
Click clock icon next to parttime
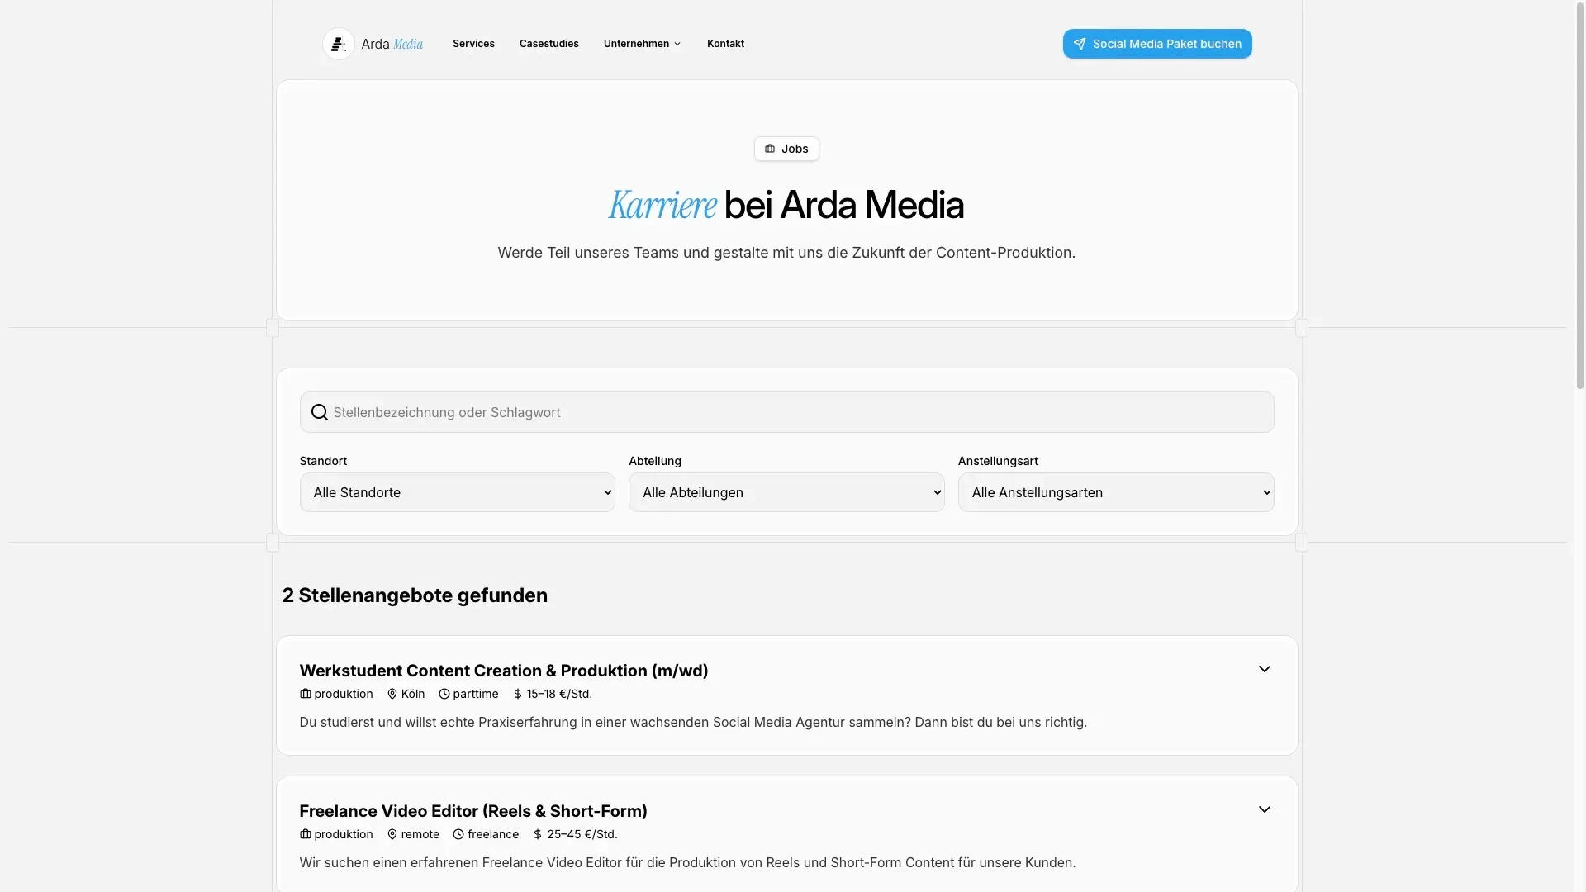click(444, 694)
